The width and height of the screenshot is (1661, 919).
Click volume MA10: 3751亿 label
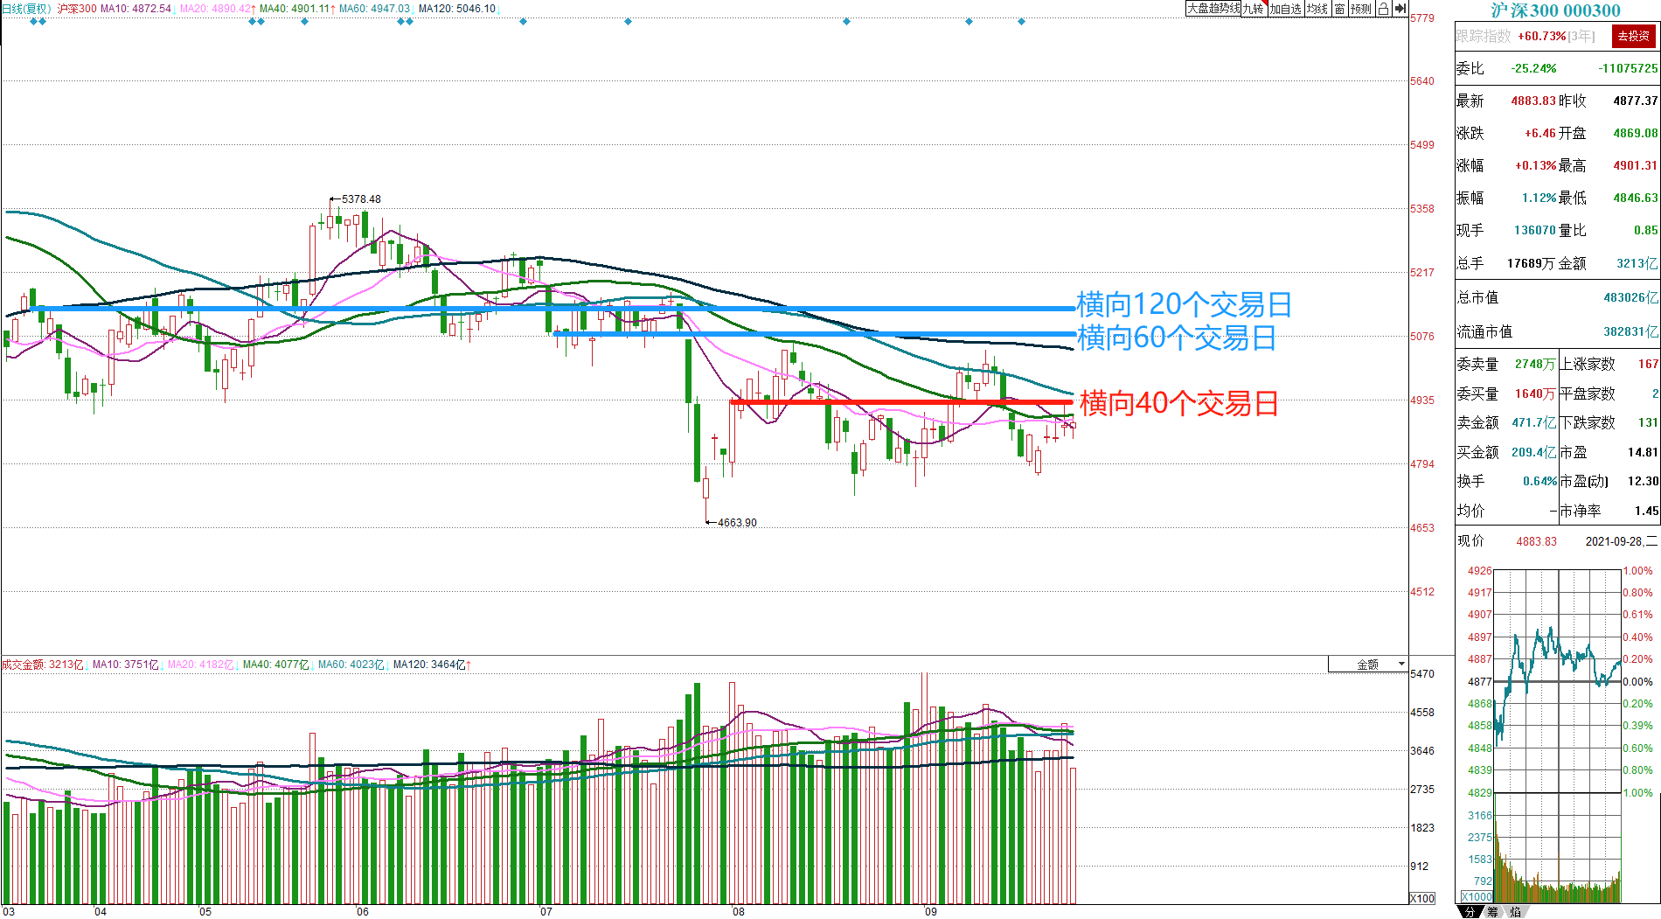126,665
